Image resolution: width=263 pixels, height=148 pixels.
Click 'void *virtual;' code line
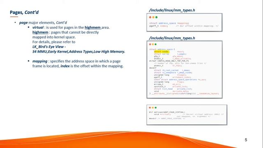pyautogui.click(x=162, y=114)
